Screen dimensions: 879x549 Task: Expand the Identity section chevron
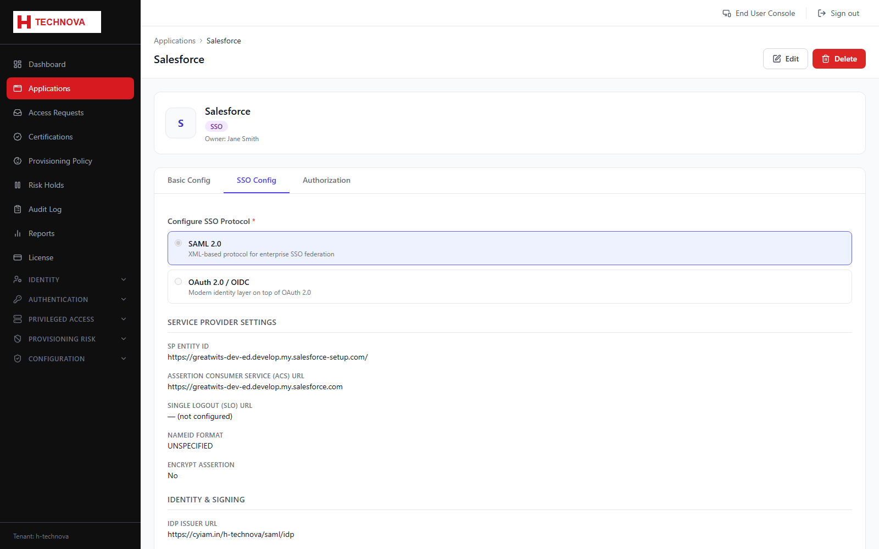point(124,279)
